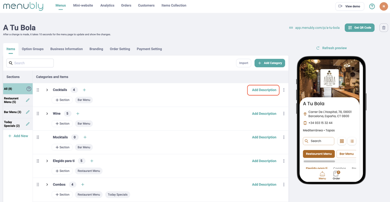Image resolution: width=390 pixels, height=202 pixels.
Task: Open the Analytics menu
Action: tap(107, 6)
